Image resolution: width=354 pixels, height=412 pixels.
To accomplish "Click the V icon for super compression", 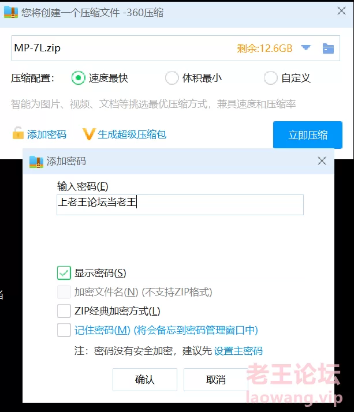I will pos(88,134).
